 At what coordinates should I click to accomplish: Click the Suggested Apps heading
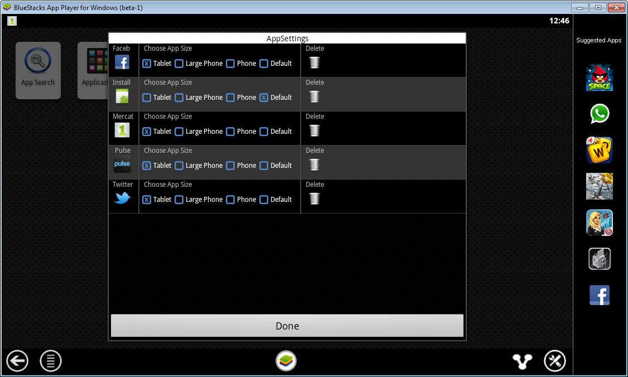(x=598, y=40)
